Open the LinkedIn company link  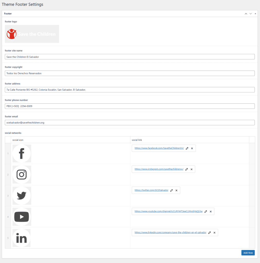[170, 232]
